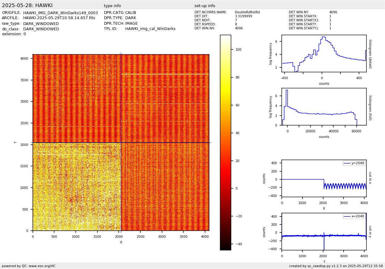Select the TPL.ID value HAWKI_img_cal_WinDarks
Image resolution: width=385 pixels, height=269 pixels.
(150, 29)
